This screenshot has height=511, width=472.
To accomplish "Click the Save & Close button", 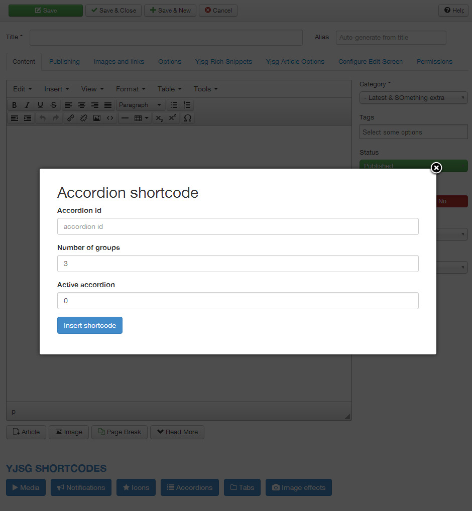I will click(113, 11).
